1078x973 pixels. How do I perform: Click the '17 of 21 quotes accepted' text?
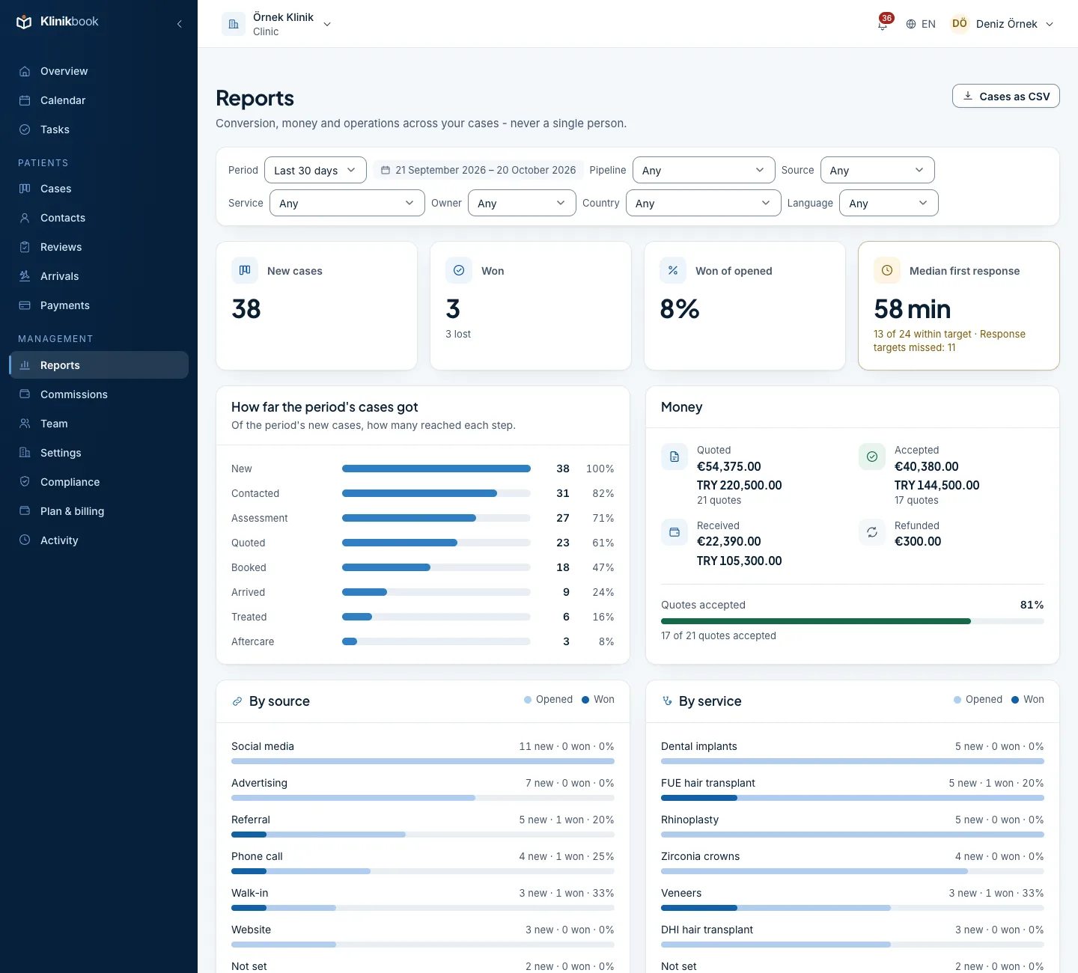719,635
